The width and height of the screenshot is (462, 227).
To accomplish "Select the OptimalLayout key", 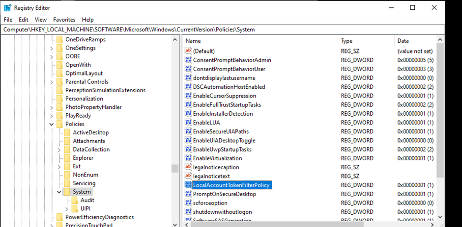I will (84, 74).
